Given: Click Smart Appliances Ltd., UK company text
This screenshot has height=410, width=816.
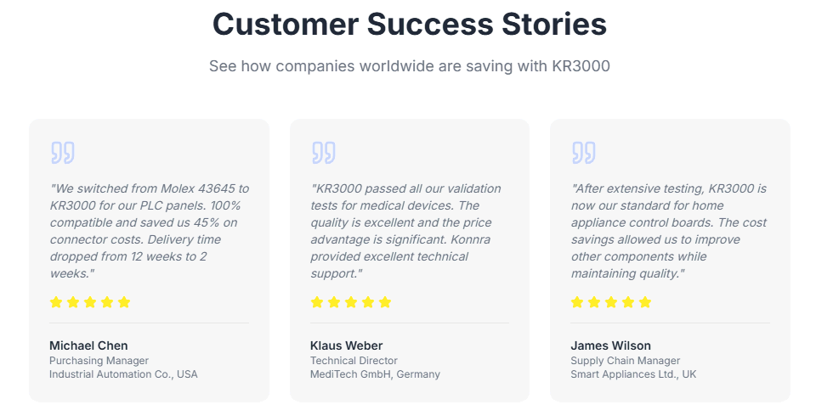Looking at the screenshot, I should [x=633, y=374].
